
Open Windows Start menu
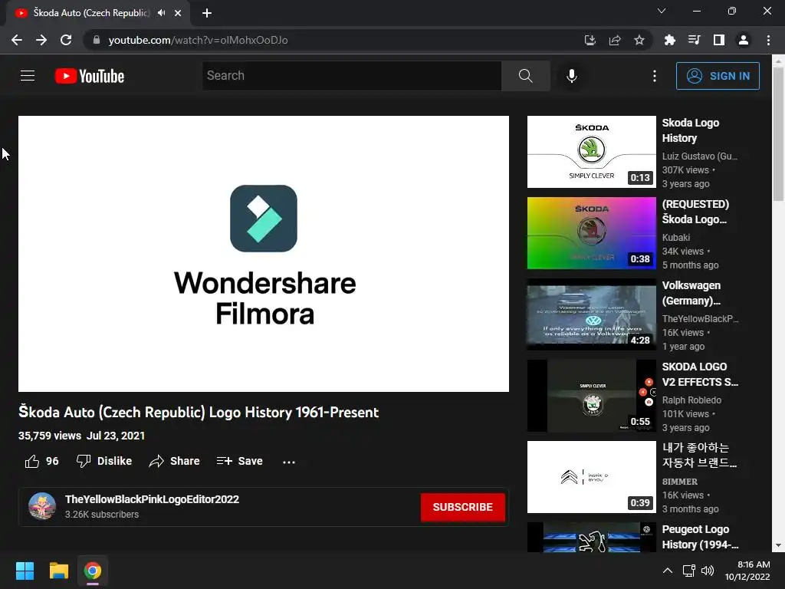(x=25, y=571)
